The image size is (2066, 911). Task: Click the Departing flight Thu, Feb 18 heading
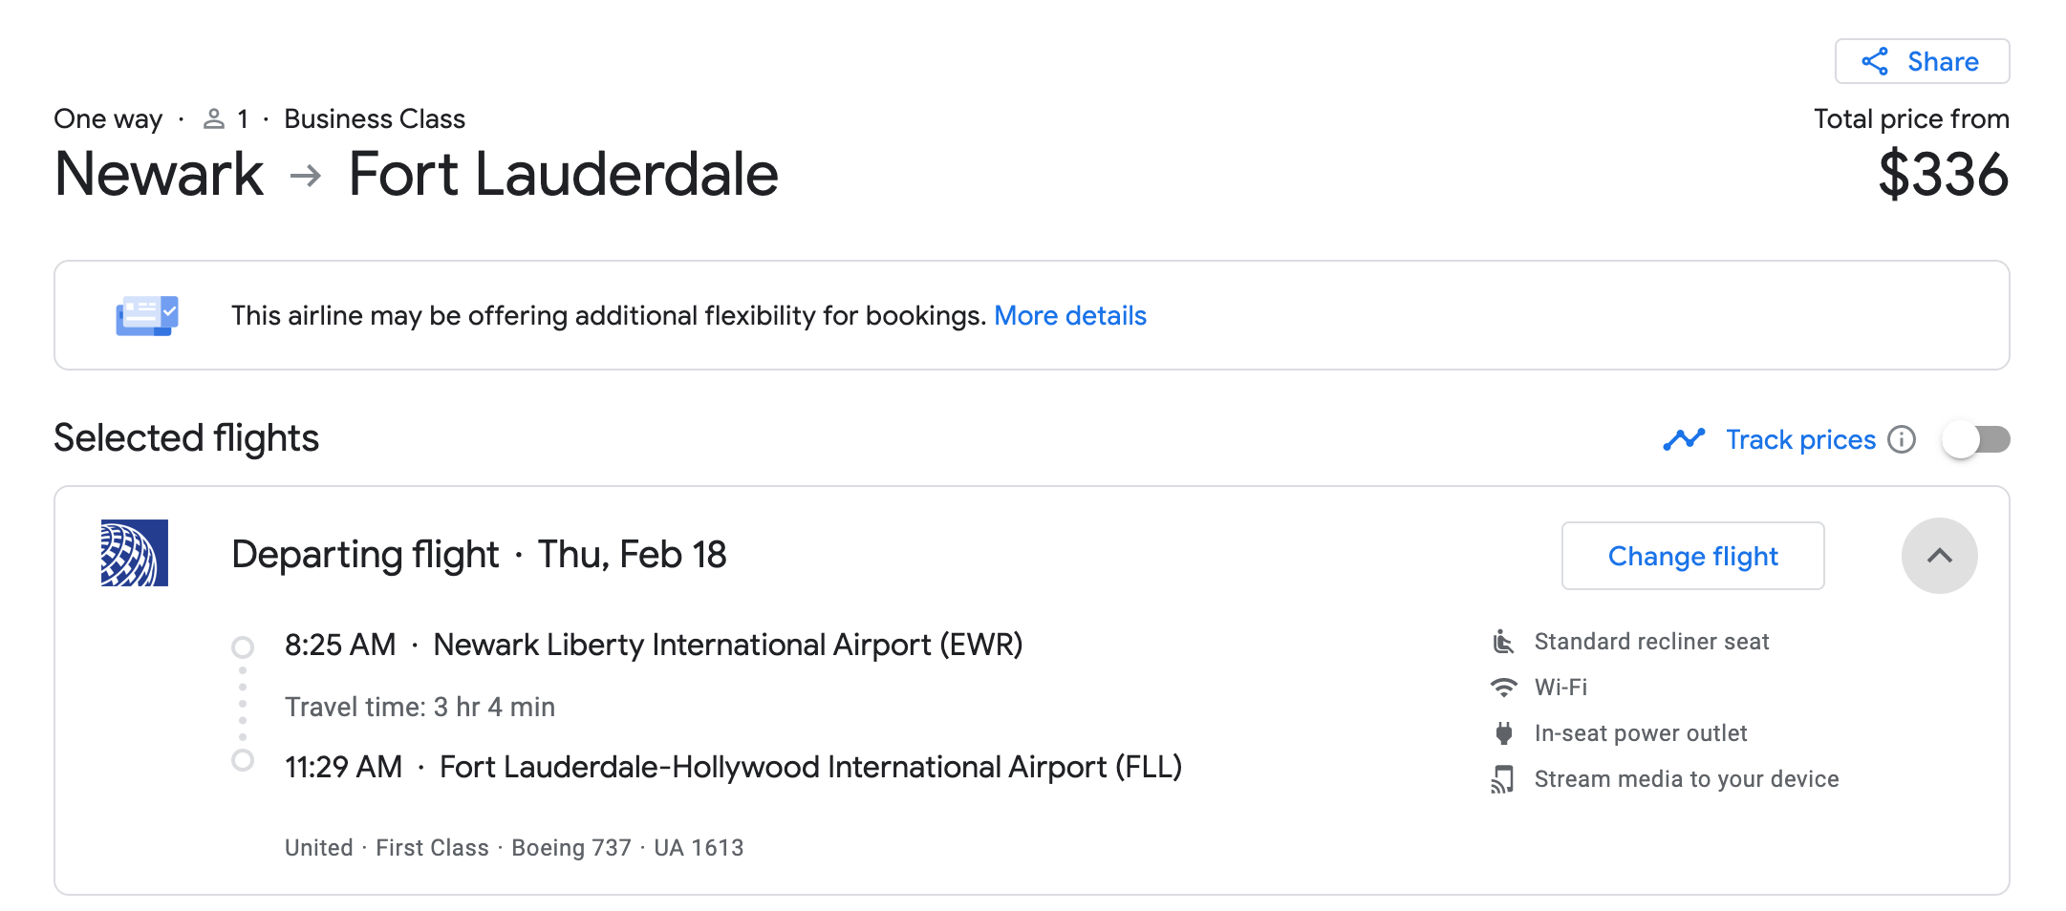point(479,554)
